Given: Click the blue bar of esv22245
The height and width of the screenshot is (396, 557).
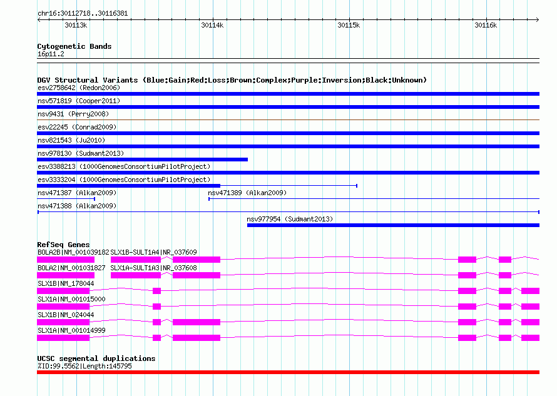Looking at the screenshot, I should tap(288, 133).
